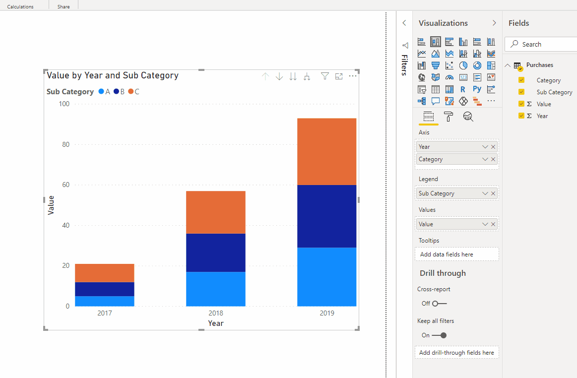Select the ribbon chart visual
This screenshot has width=577, height=378.
point(491,54)
